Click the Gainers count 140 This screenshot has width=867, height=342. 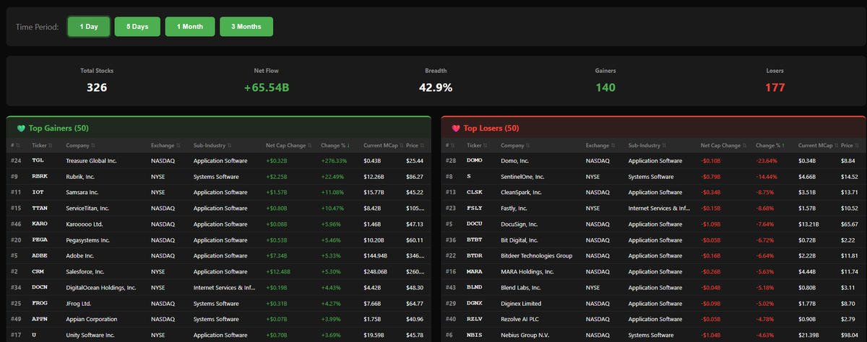click(605, 88)
